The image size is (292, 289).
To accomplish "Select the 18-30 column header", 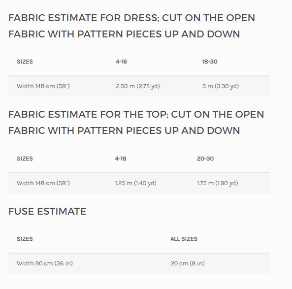I will click(210, 62).
